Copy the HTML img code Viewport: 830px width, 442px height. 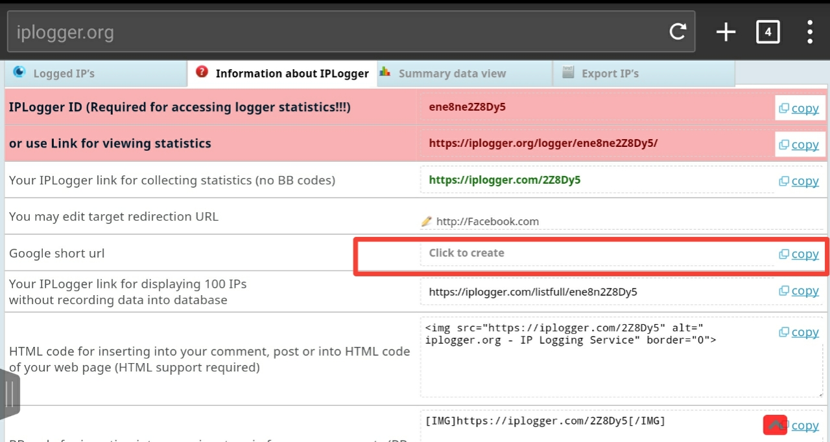805,332
